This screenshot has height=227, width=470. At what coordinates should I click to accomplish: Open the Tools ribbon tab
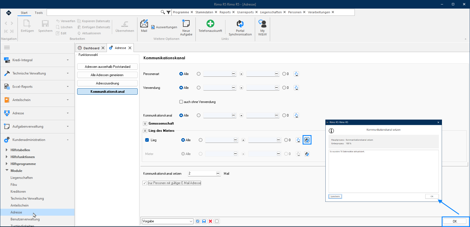39,13
